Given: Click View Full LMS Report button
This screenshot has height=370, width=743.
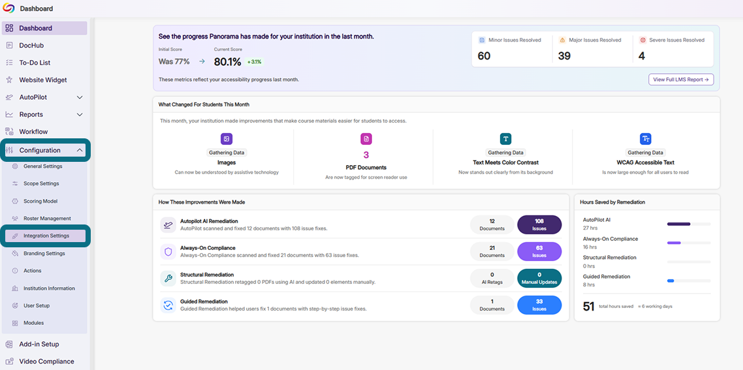Looking at the screenshot, I should (681, 80).
